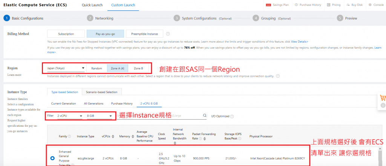This screenshot has height=166, width=386.
Task: Click Packet Forwarding Rate help icon
Action: coord(201,139)
